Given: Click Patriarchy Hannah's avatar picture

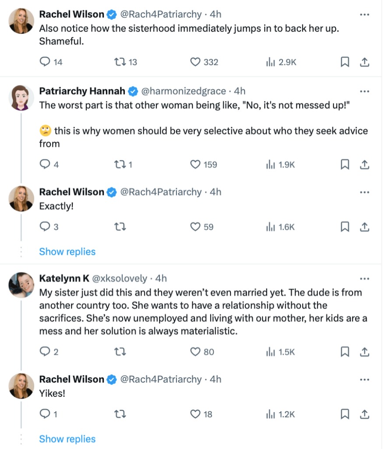Looking at the screenshot, I should pyautogui.click(x=21, y=98).
